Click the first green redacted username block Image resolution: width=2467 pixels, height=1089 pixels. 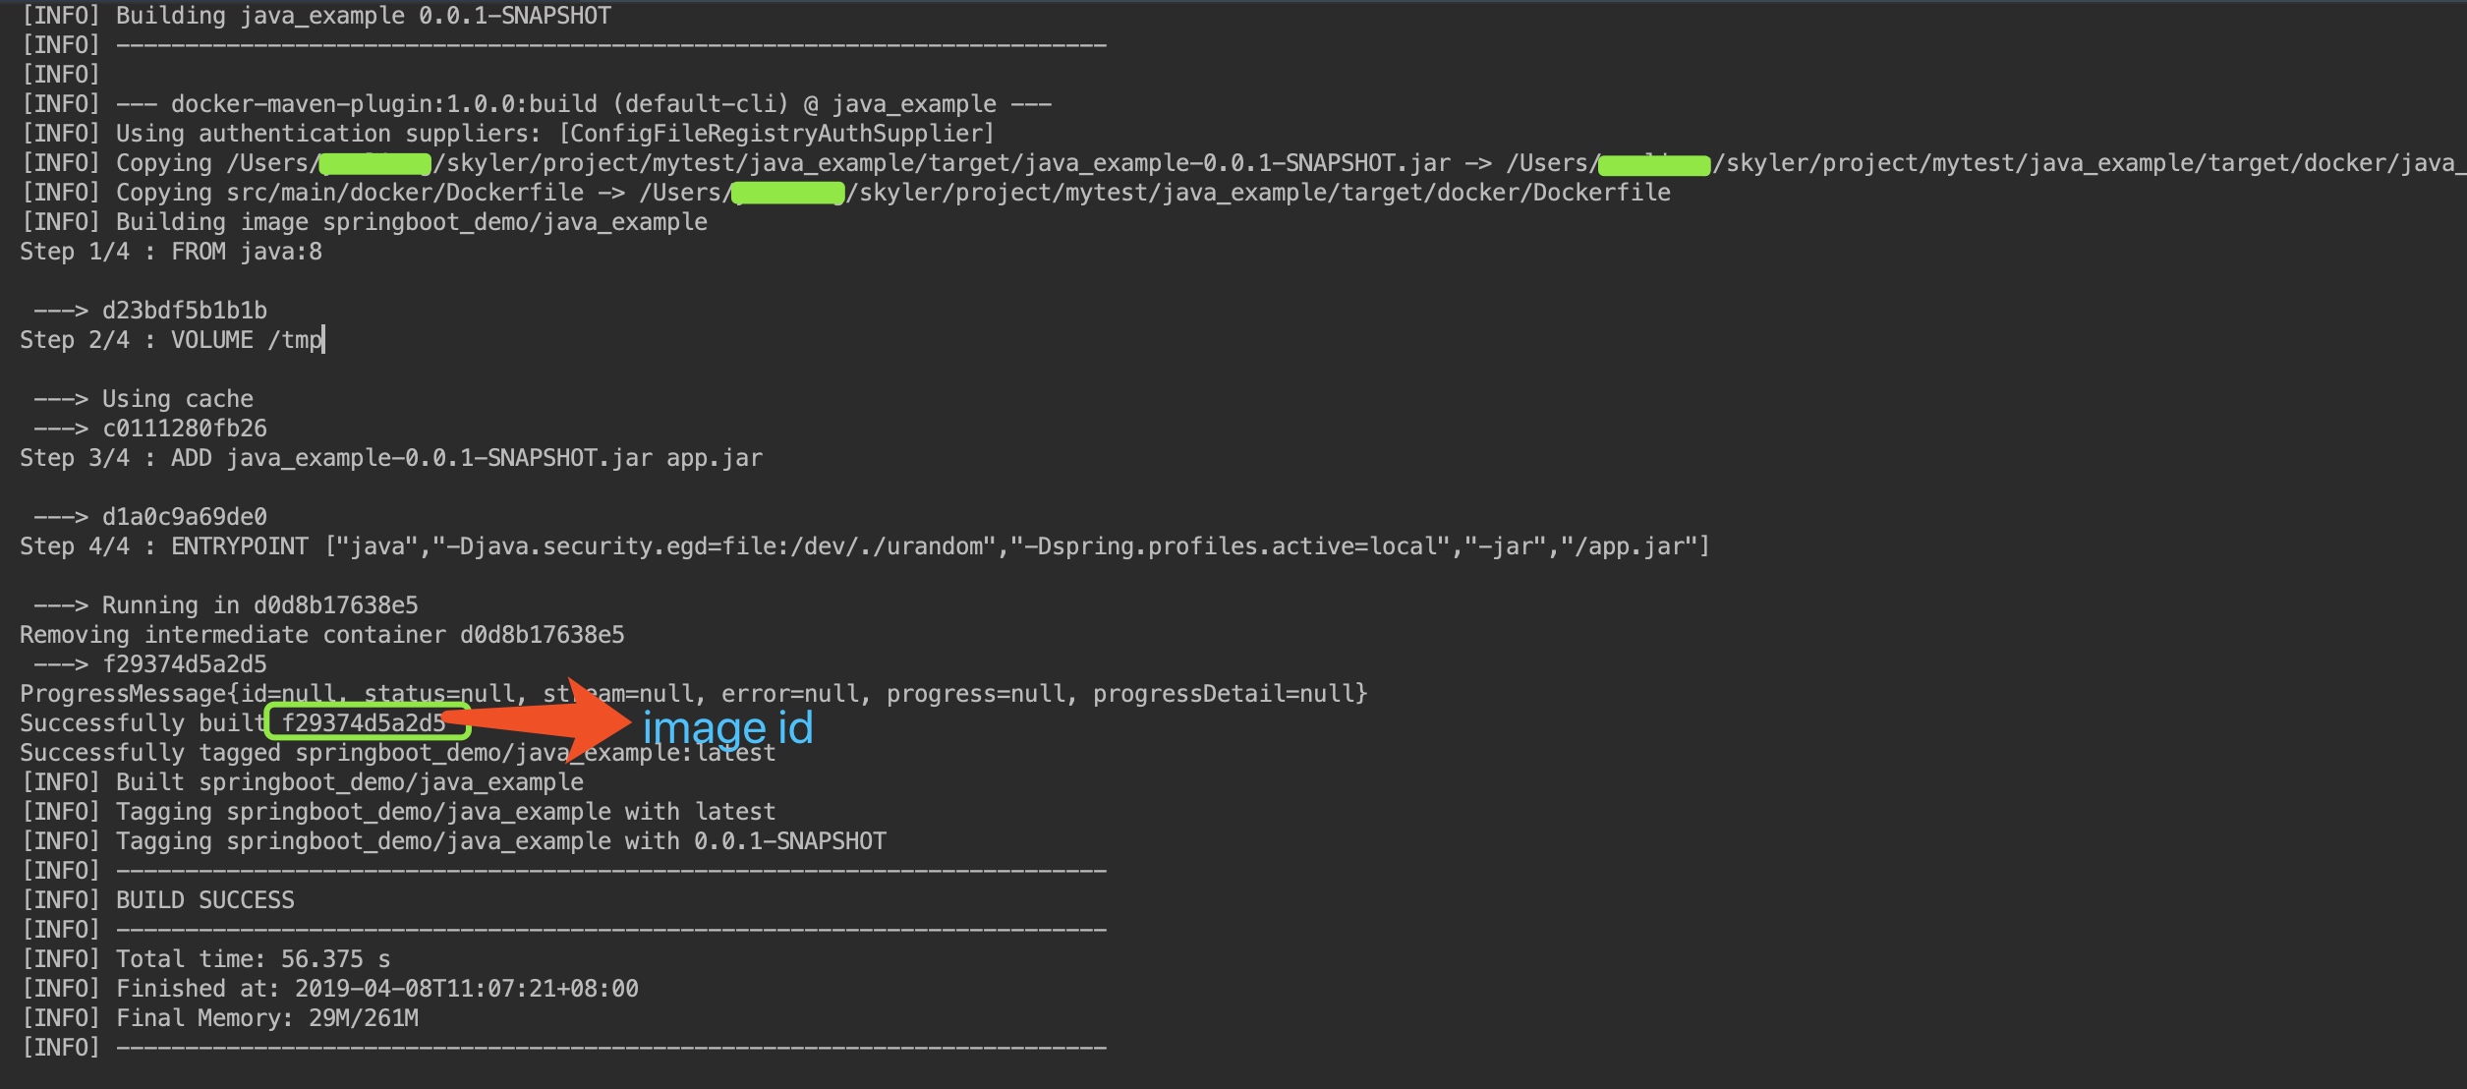pyautogui.click(x=375, y=164)
